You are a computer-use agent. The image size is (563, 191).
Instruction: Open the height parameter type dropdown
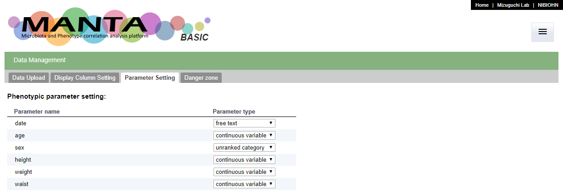click(244, 159)
